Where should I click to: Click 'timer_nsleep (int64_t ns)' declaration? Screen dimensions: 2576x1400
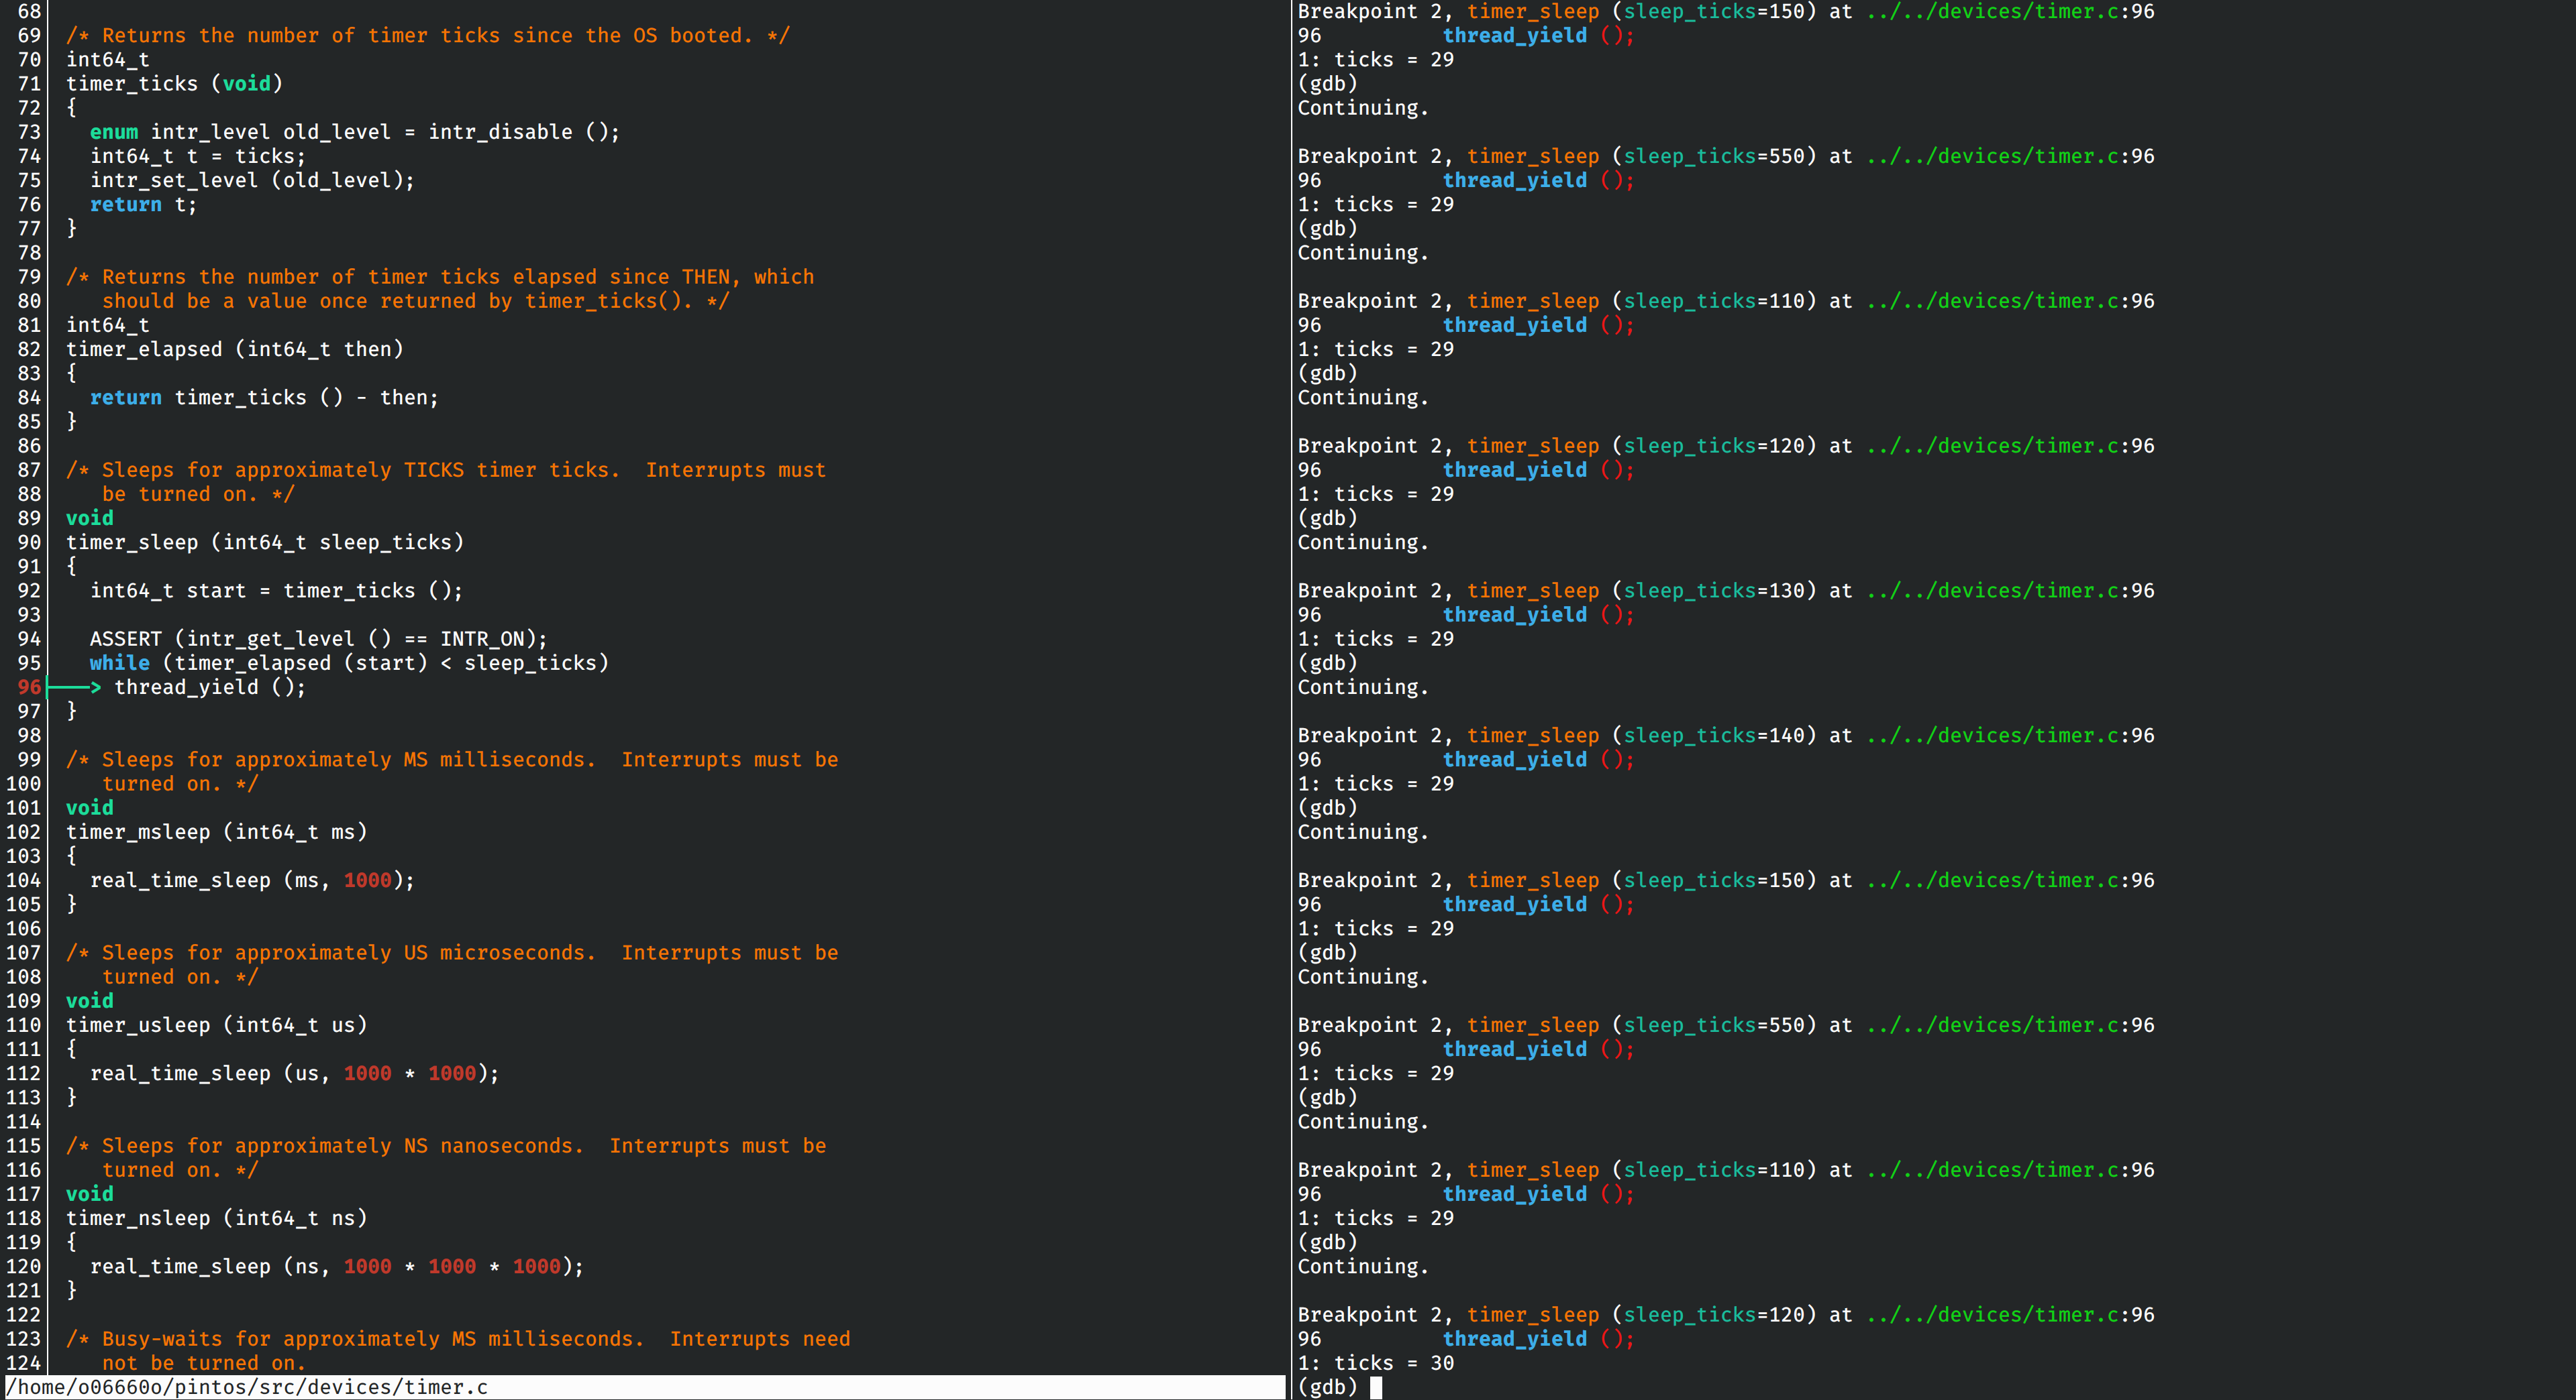point(217,1218)
